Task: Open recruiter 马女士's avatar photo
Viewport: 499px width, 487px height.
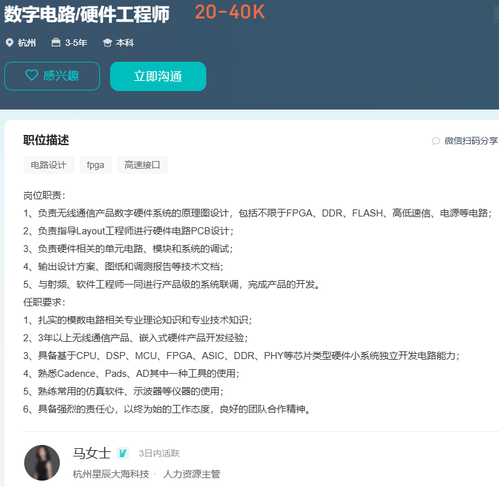Action: (42, 463)
